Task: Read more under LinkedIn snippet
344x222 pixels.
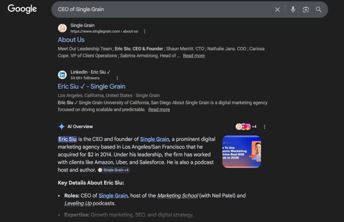Action: click(x=159, y=109)
